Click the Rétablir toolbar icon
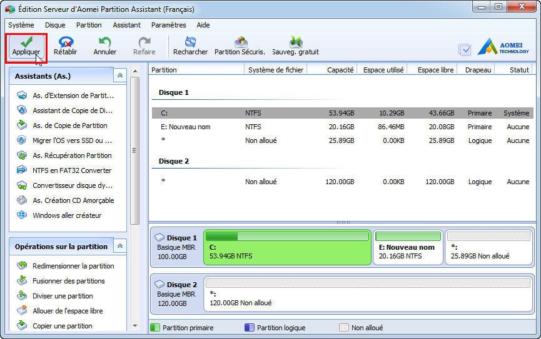The image size is (541, 339). point(66,42)
